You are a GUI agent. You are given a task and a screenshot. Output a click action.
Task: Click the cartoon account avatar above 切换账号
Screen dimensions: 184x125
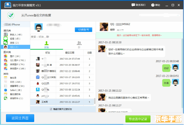[39, 27]
